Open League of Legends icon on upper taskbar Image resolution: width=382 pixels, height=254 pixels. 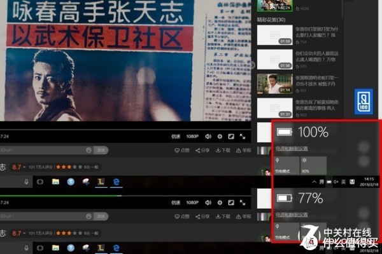click(x=101, y=182)
